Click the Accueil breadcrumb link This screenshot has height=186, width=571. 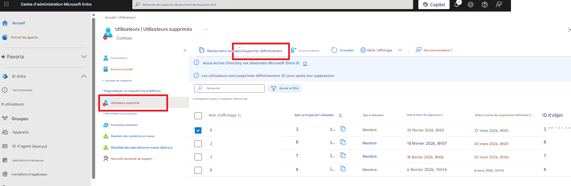click(110, 17)
